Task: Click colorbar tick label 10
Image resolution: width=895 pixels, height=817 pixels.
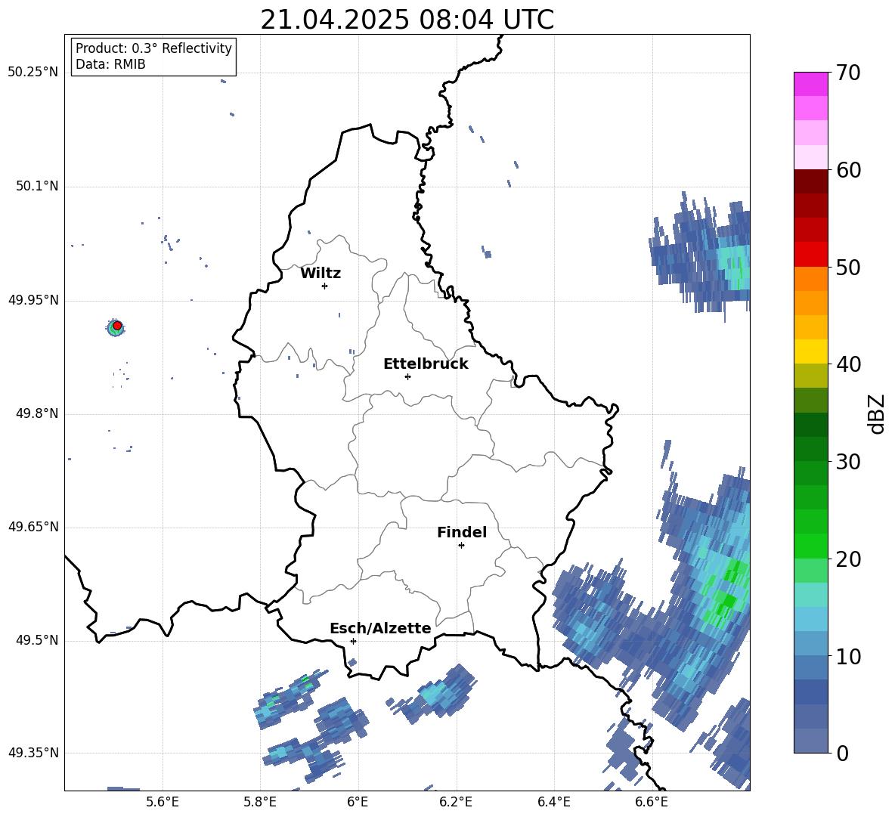Action: pyautogui.click(x=848, y=656)
